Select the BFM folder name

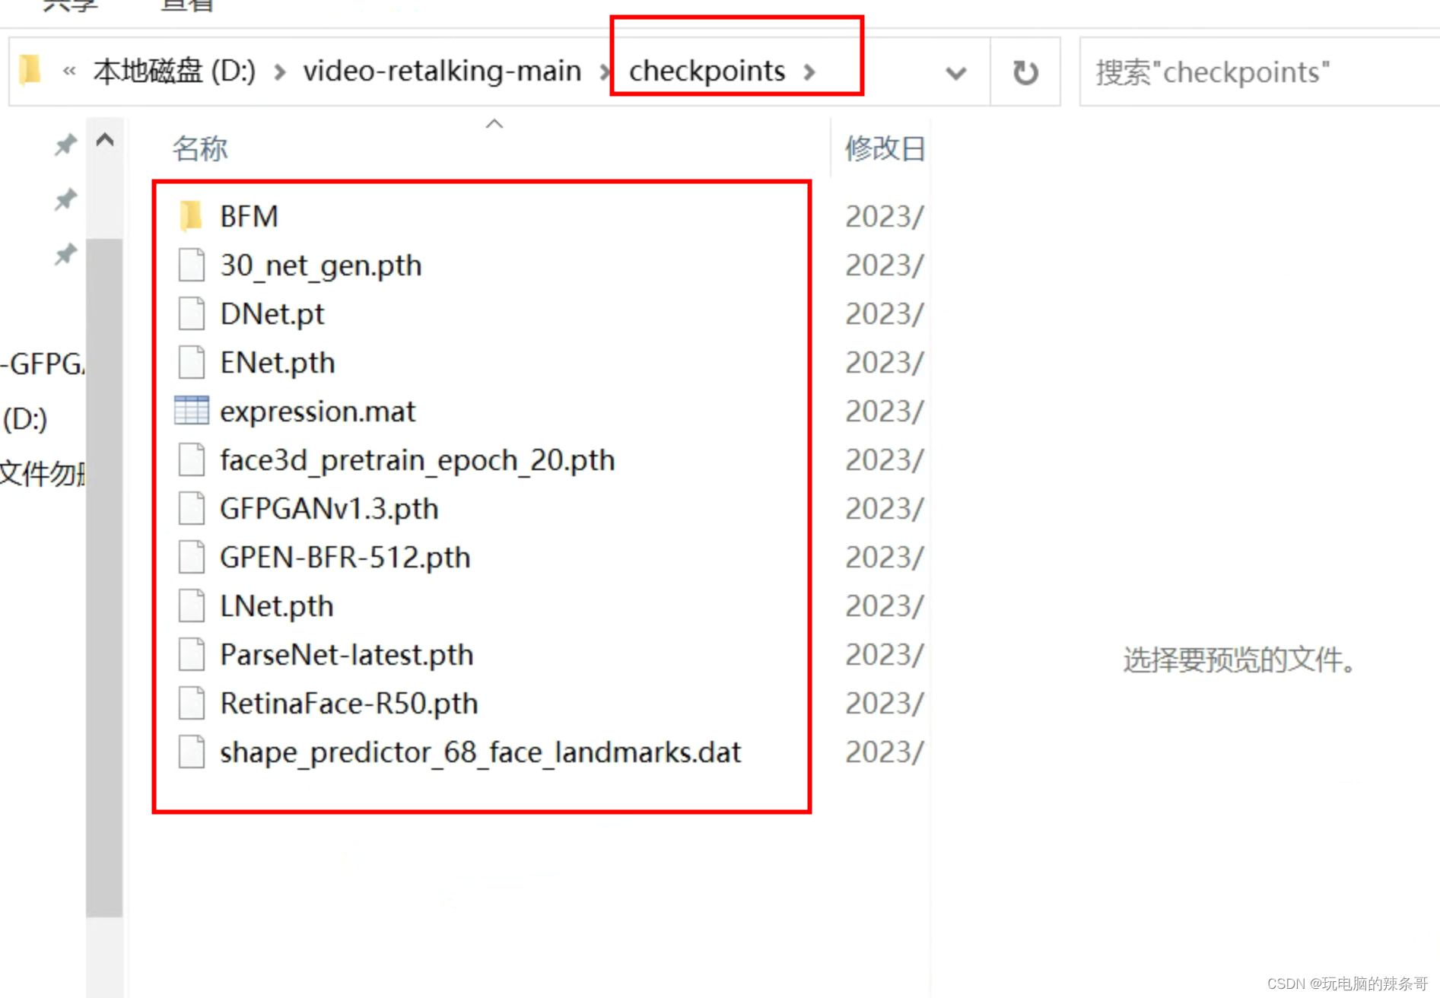[x=249, y=216]
